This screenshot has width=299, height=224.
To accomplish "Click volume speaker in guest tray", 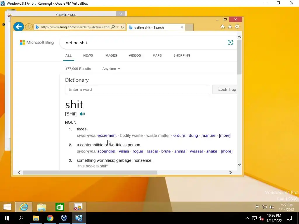I will tap(272, 207).
